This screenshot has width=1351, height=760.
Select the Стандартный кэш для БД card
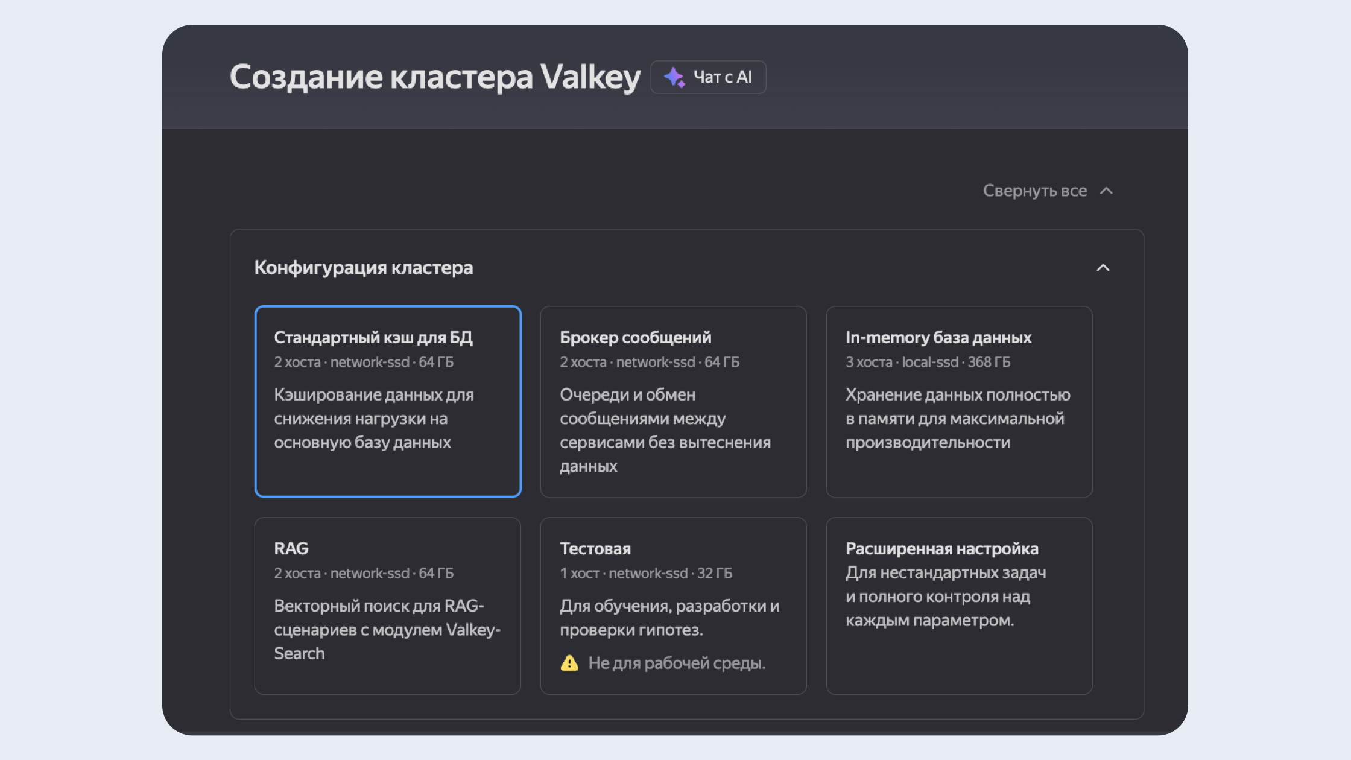click(x=388, y=402)
